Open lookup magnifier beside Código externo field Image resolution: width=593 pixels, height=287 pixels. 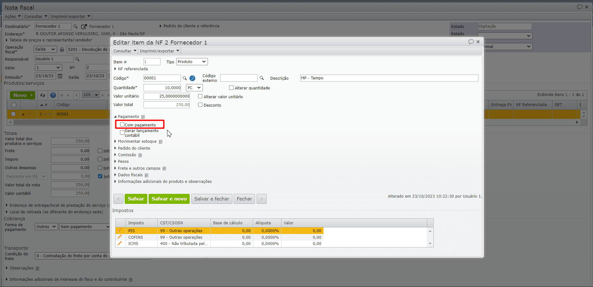pos(262,78)
